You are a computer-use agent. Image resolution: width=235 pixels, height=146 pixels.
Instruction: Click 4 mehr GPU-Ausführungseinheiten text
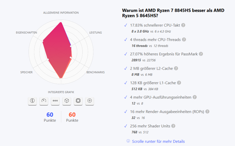coord(161,97)
